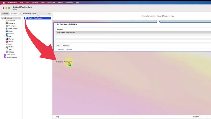The width and height of the screenshot is (211, 119).
Task: Switch to the Actions tab
Action: pos(5,13)
